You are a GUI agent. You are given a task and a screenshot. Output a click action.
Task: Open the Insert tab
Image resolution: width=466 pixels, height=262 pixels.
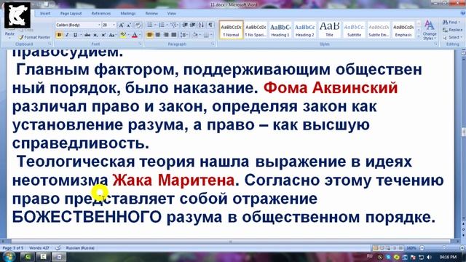click(45, 13)
